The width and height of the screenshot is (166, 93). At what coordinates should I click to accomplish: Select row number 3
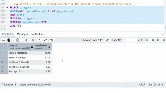point(4,62)
